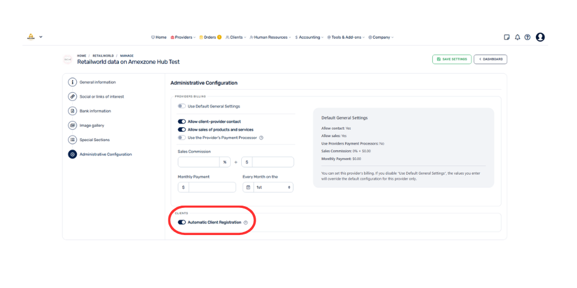Viewport: 577px width, 288px height.
Task: Expand the Company dropdown
Action: tap(381, 37)
